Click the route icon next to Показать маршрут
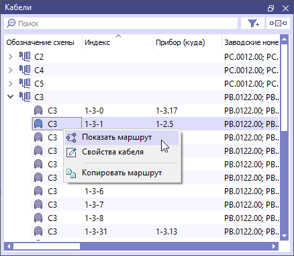294x256 pixels. (x=71, y=138)
